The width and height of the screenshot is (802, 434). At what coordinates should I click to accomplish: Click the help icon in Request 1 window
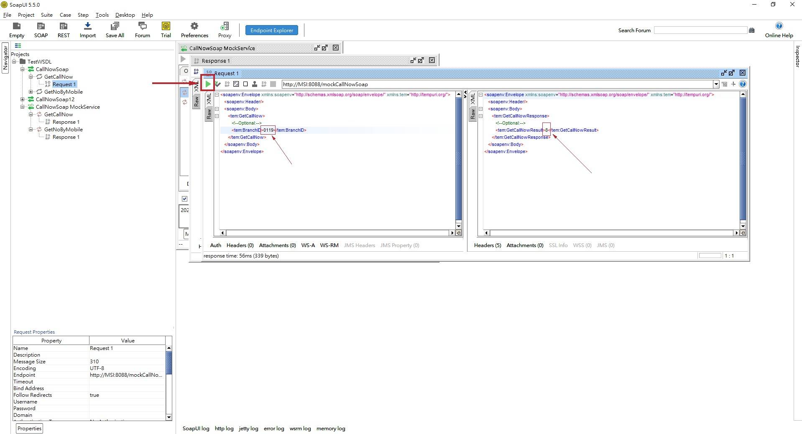click(x=743, y=84)
